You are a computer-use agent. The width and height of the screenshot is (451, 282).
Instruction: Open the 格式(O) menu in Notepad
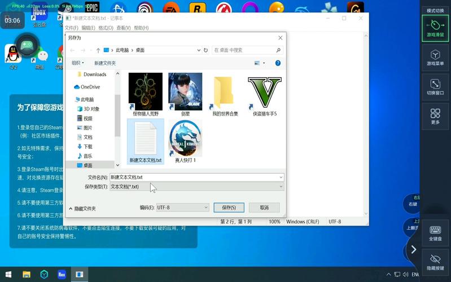point(106,28)
